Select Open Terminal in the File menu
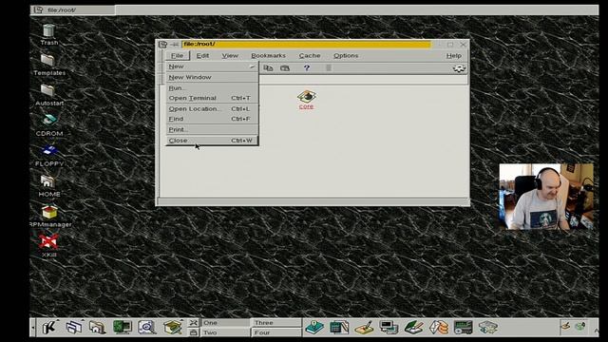 [x=212, y=98]
